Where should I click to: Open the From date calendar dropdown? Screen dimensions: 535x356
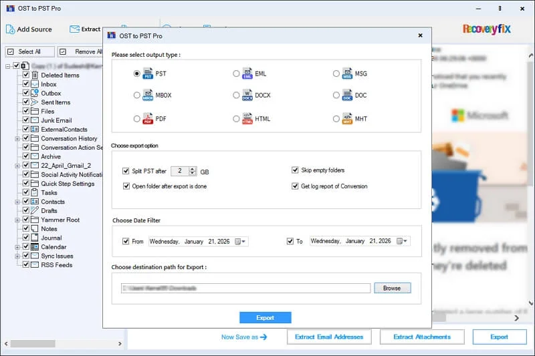coord(240,242)
